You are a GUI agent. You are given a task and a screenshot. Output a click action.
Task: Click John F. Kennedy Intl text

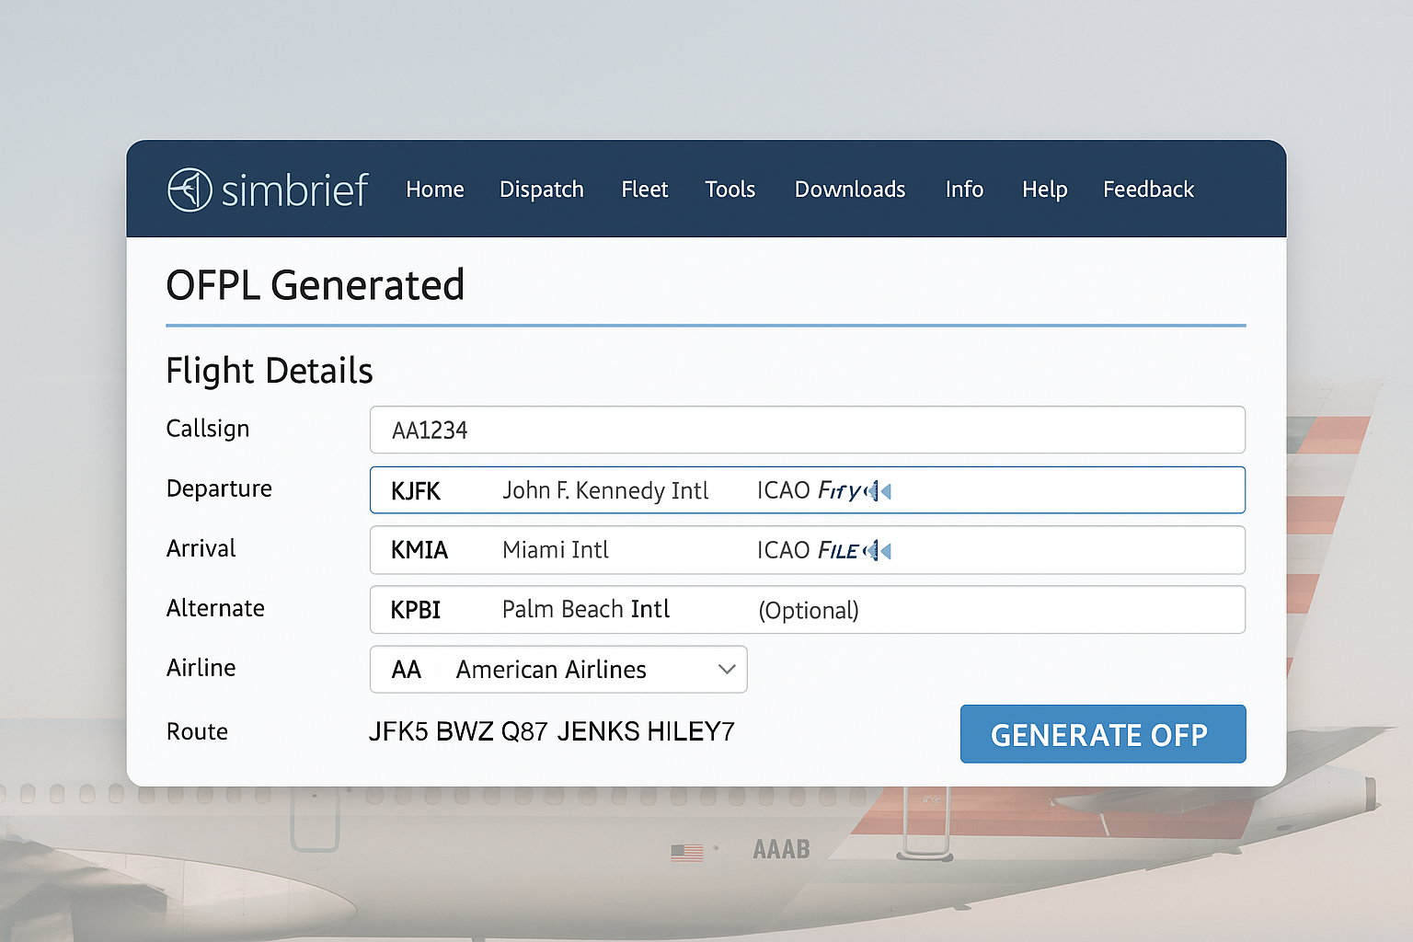[x=605, y=491]
